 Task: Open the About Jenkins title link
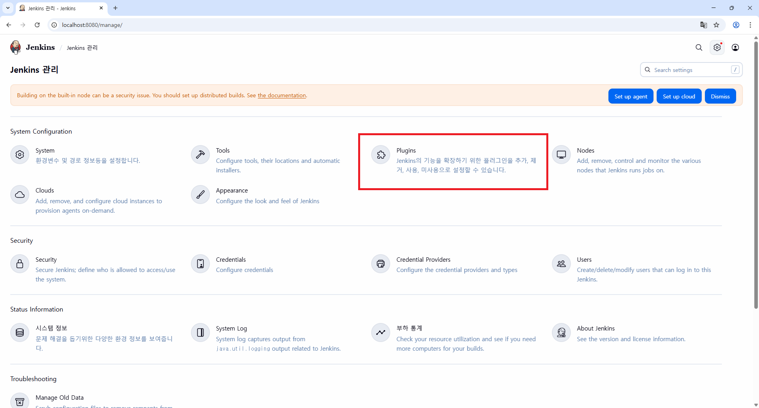[596, 329]
